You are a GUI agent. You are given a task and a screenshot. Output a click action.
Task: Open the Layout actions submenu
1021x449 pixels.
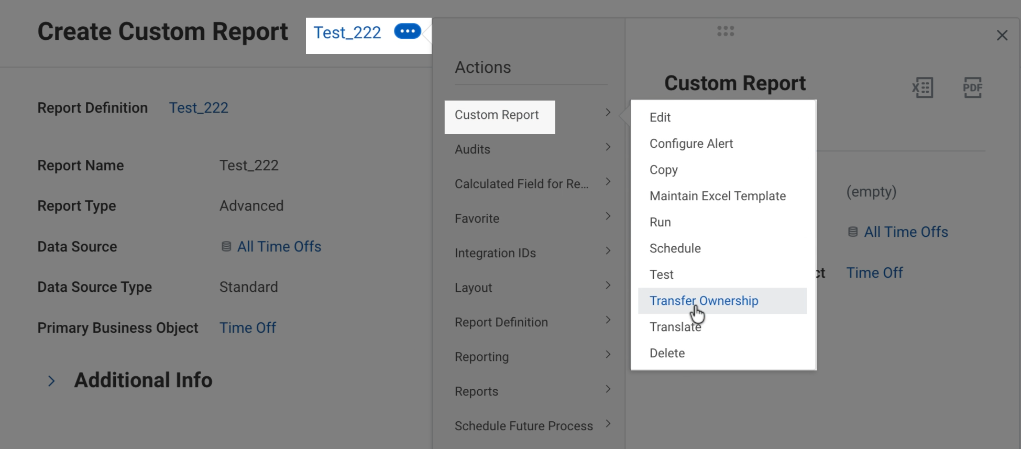532,288
